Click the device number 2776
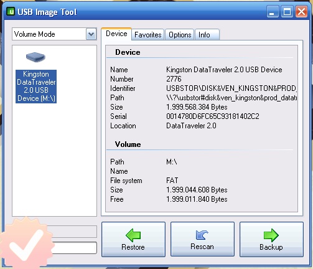 174,79
